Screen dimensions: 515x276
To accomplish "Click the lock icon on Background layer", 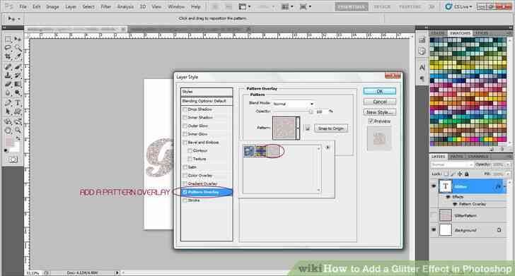I will (499, 230).
